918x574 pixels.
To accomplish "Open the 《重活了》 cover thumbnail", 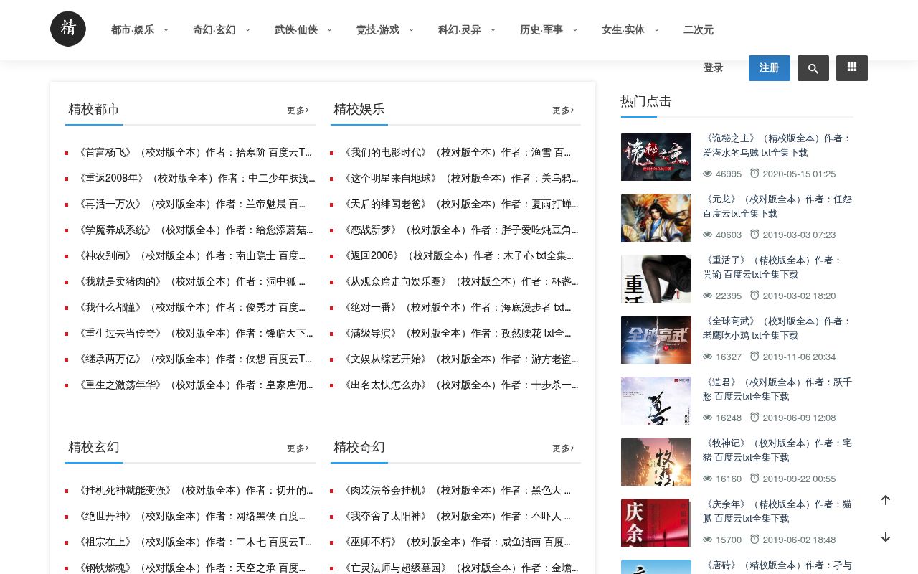I will 656,278.
